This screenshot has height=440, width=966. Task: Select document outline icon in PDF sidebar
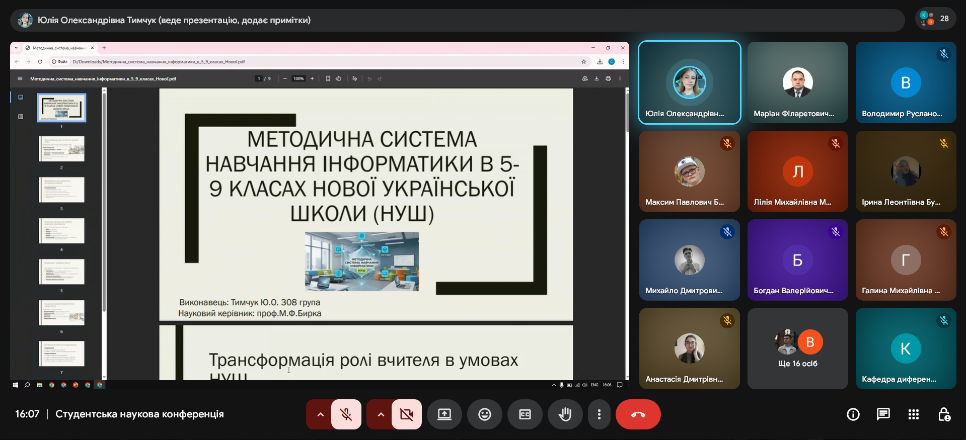[21, 116]
